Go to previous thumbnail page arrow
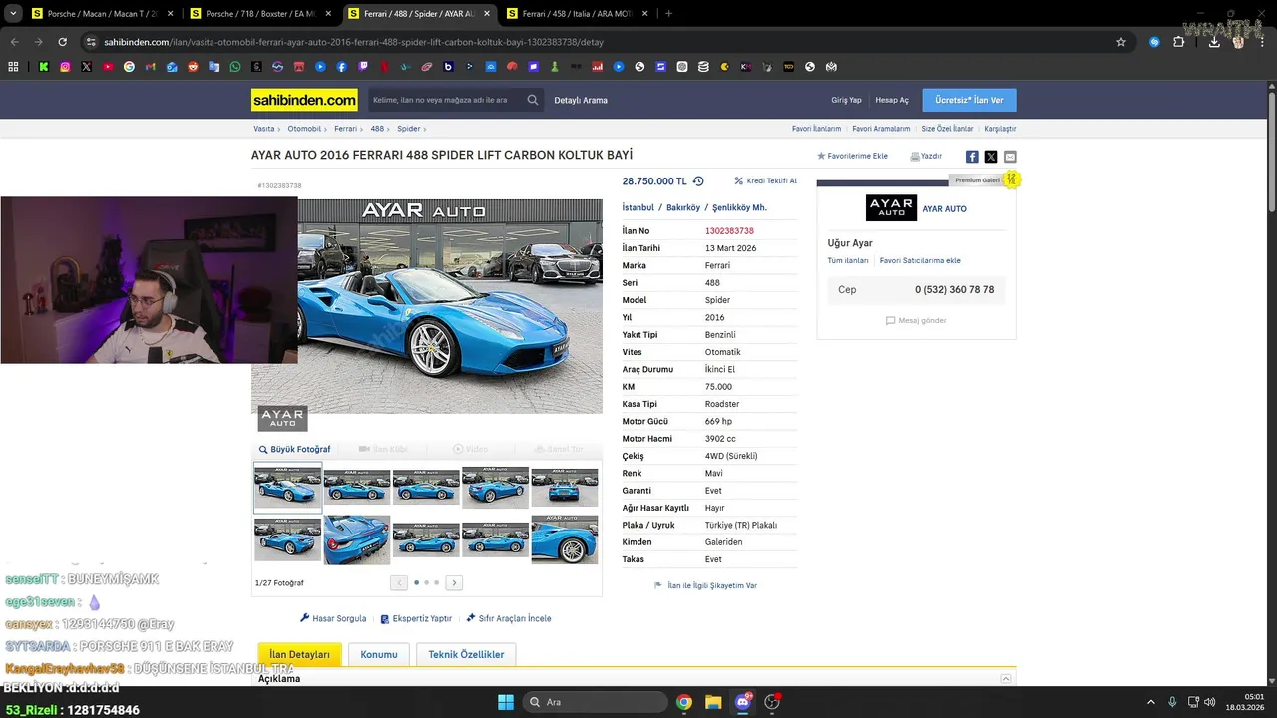The width and height of the screenshot is (1277, 718). tap(399, 583)
